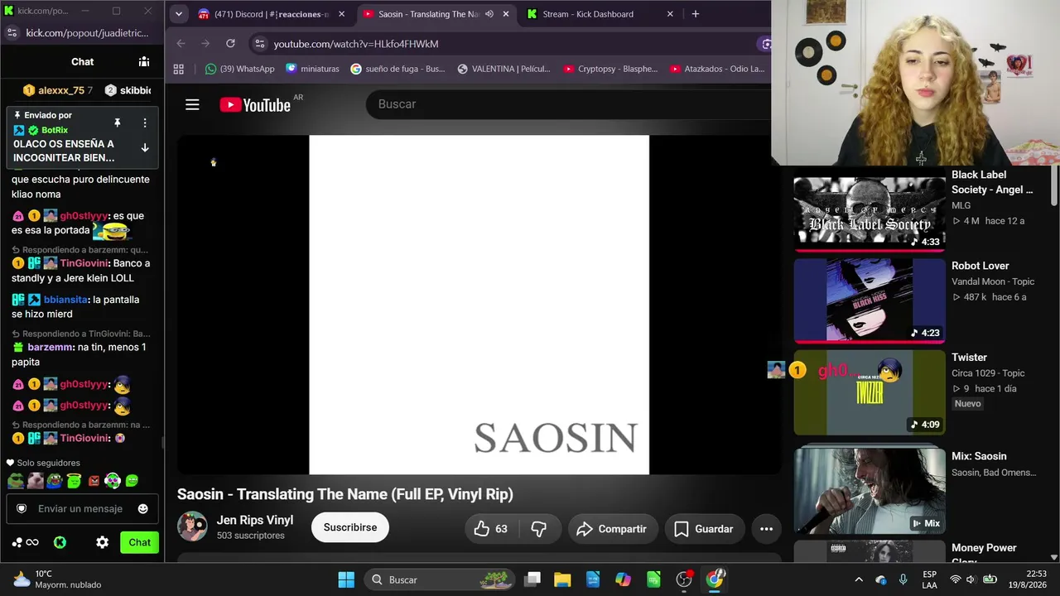Open Jen Rips Vinyl channel name link
The height and width of the screenshot is (596, 1060).
tap(255, 520)
